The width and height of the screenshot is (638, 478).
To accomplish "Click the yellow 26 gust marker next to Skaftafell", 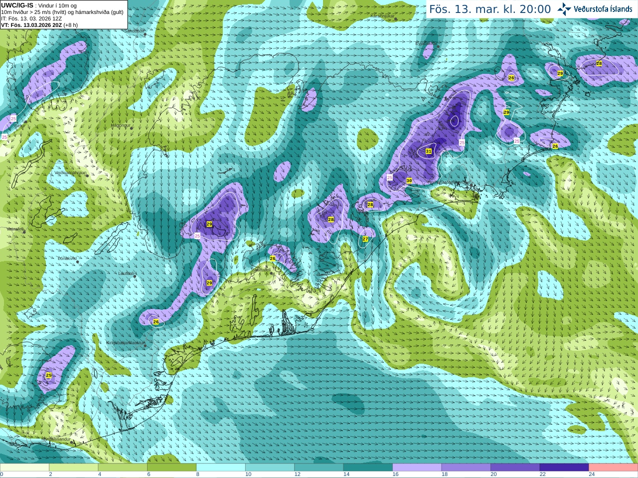I will coord(272,258).
